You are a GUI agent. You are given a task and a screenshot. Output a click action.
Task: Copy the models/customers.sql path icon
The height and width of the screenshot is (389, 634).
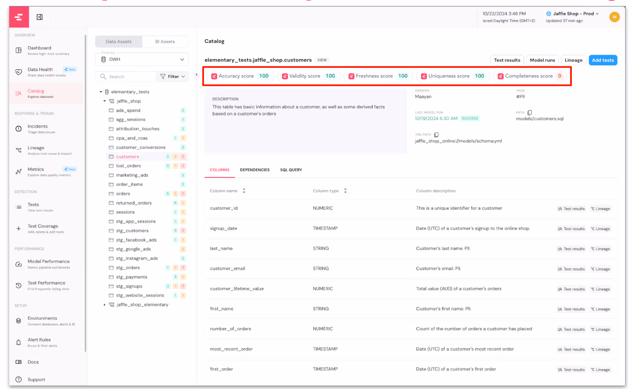tap(529, 112)
